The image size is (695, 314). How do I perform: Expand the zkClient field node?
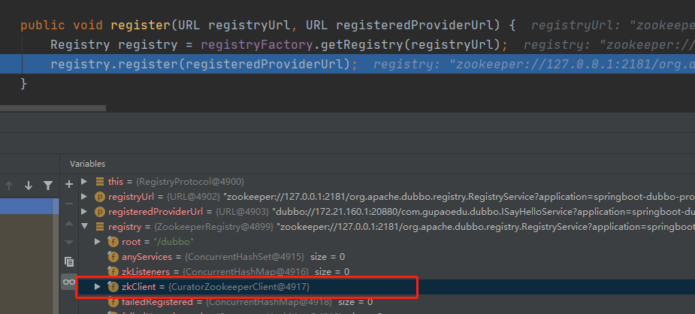(x=98, y=287)
